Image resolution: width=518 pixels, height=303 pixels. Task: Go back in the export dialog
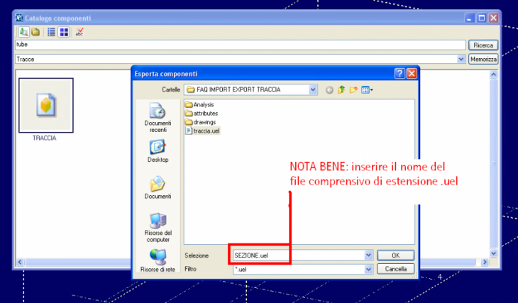(329, 90)
